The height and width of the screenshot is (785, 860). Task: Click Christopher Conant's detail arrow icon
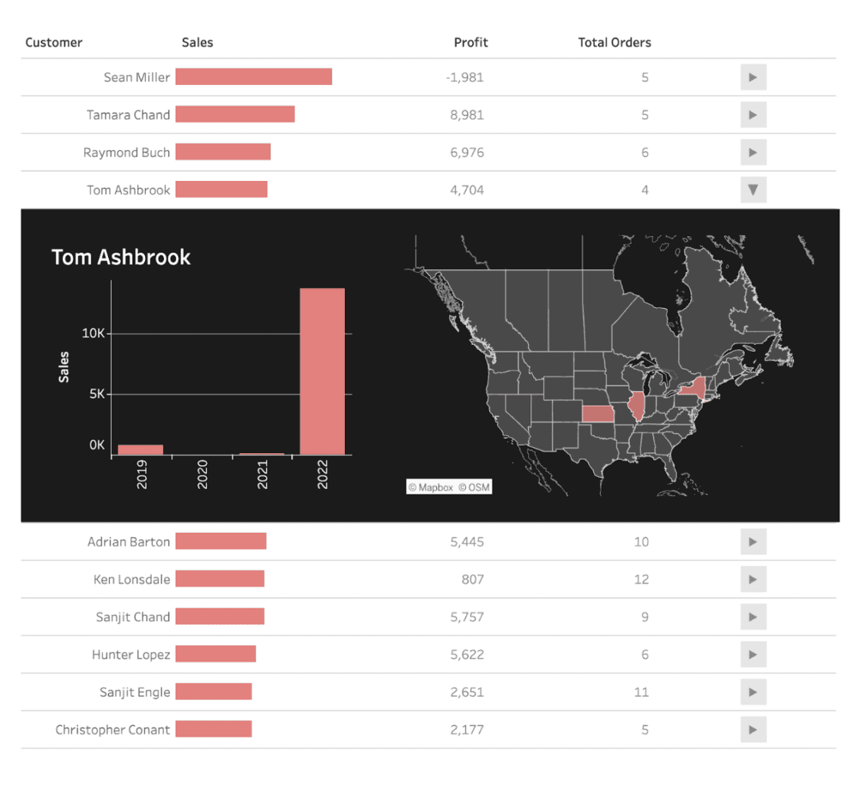point(752,729)
